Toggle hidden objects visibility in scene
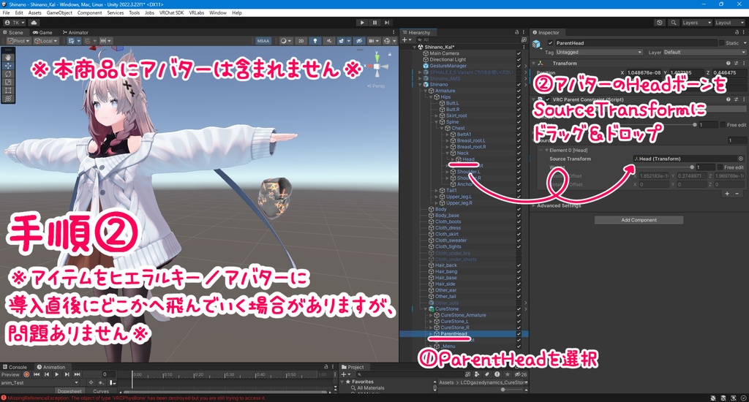The height and width of the screenshot is (402, 749). point(359,41)
